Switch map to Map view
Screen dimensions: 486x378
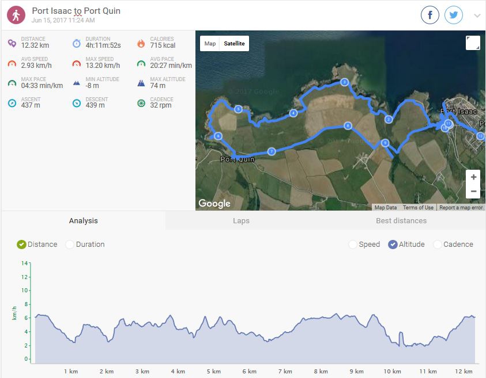(x=210, y=44)
